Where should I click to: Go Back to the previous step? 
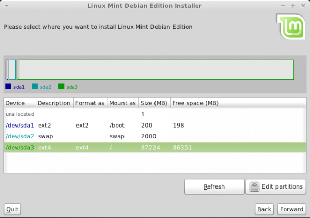coord(264,209)
